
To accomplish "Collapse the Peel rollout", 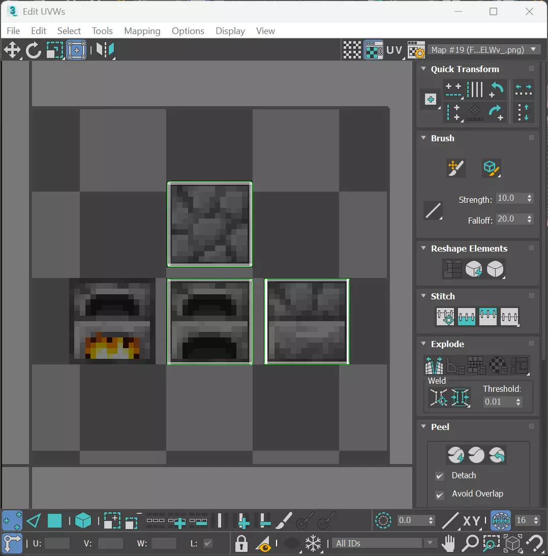I will [423, 426].
